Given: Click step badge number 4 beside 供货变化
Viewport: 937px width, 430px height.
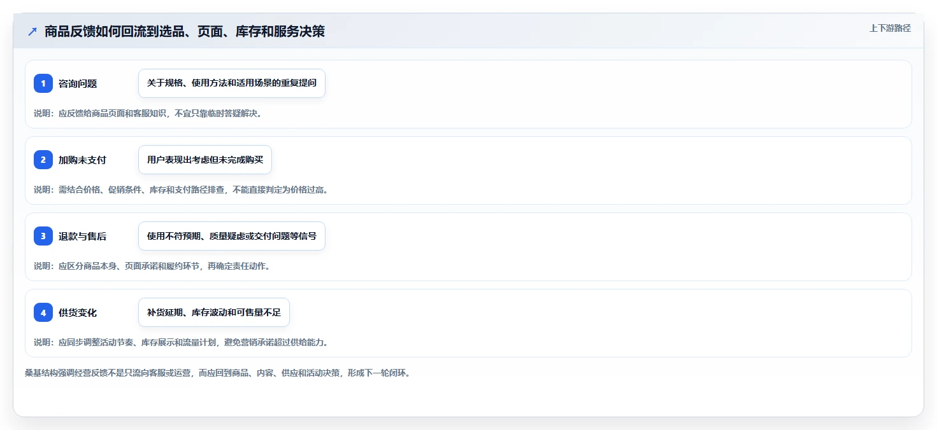Looking at the screenshot, I should point(43,312).
